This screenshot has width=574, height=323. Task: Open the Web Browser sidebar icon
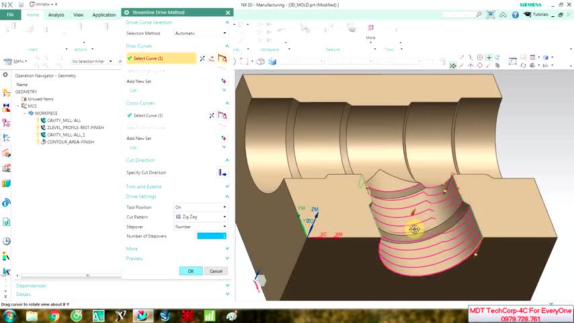pyautogui.click(x=6, y=222)
